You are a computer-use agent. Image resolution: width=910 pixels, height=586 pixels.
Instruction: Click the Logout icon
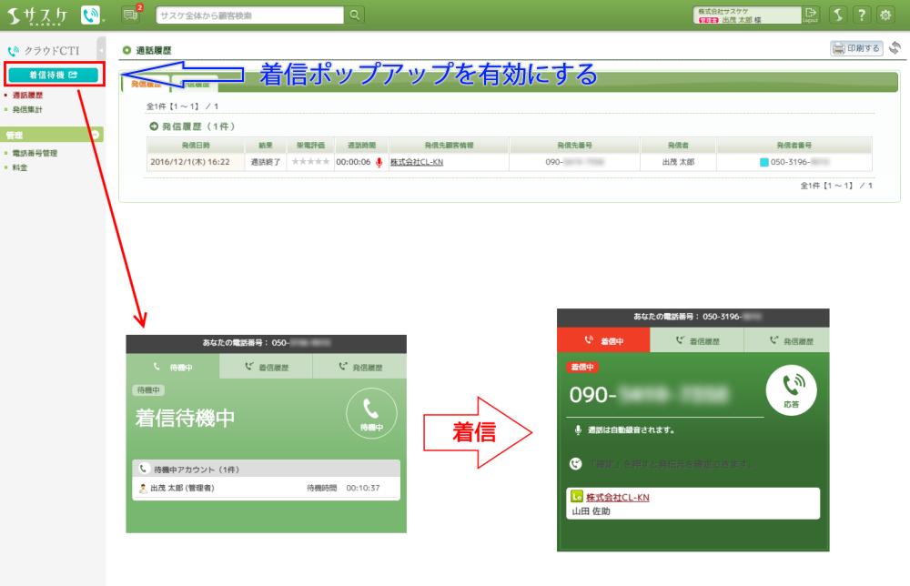click(x=811, y=15)
